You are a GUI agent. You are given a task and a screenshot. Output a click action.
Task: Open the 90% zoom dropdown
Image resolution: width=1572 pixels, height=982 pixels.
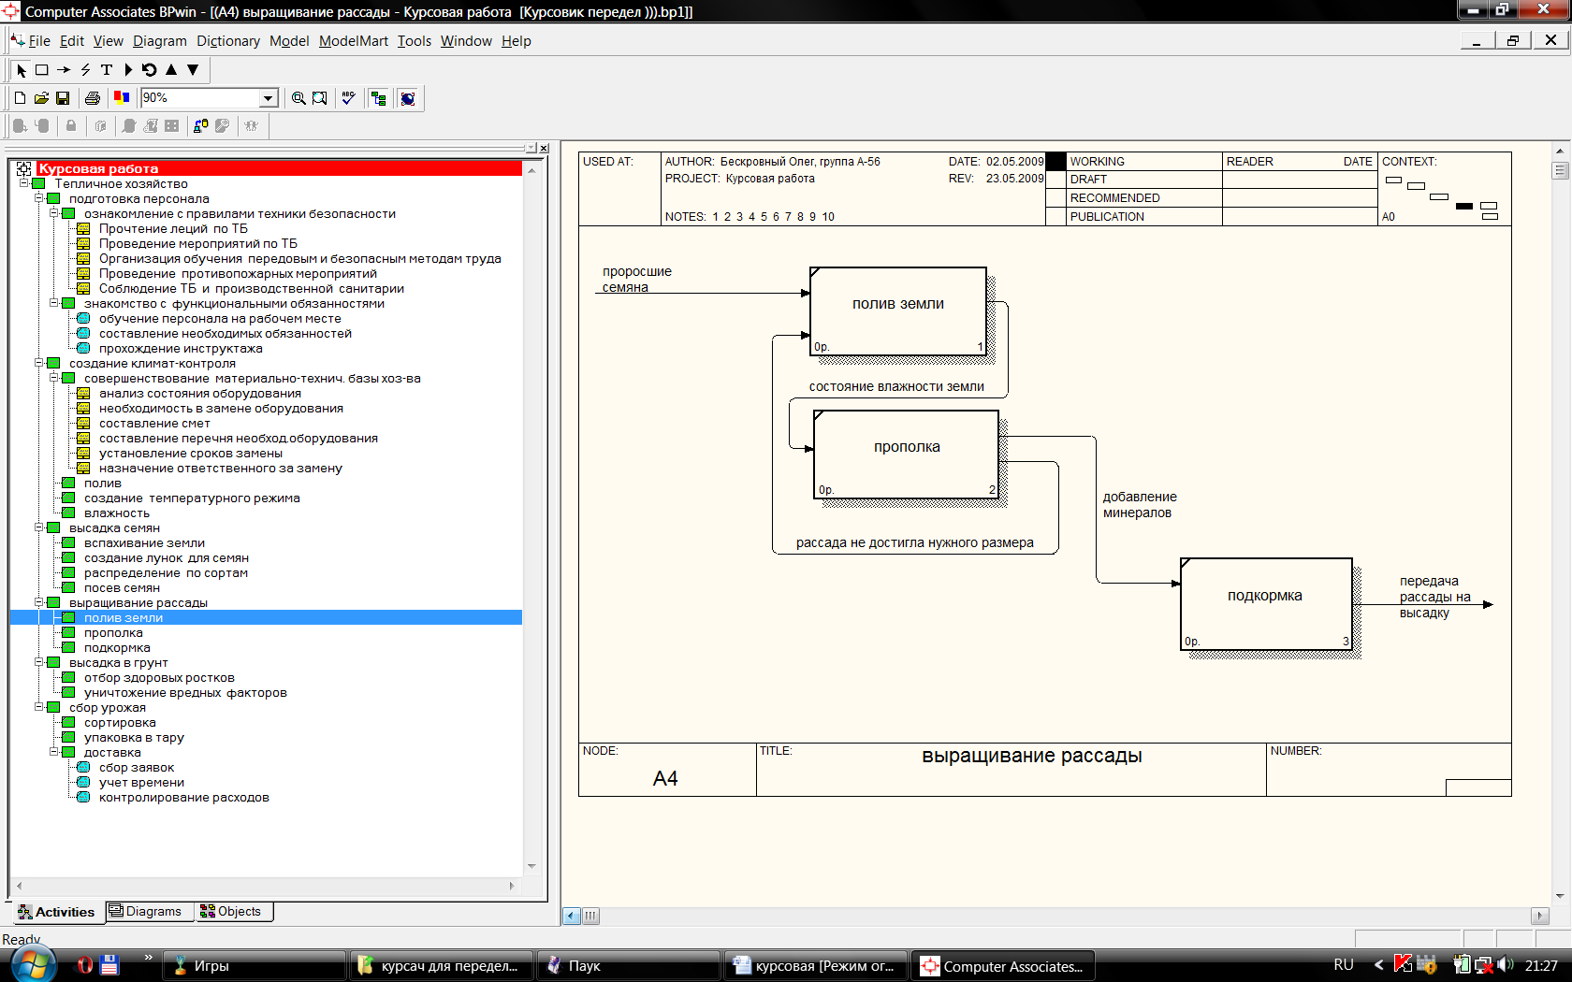(x=269, y=98)
